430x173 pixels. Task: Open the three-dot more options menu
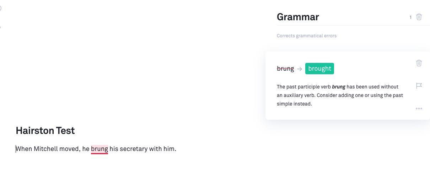click(419, 108)
